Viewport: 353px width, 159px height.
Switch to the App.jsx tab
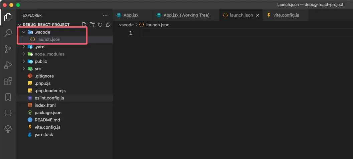[131, 15]
